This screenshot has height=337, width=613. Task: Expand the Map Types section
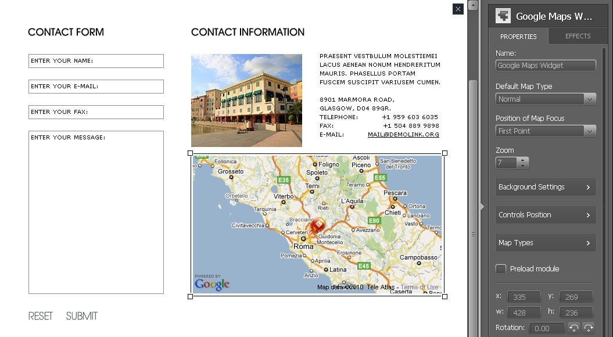click(x=545, y=243)
